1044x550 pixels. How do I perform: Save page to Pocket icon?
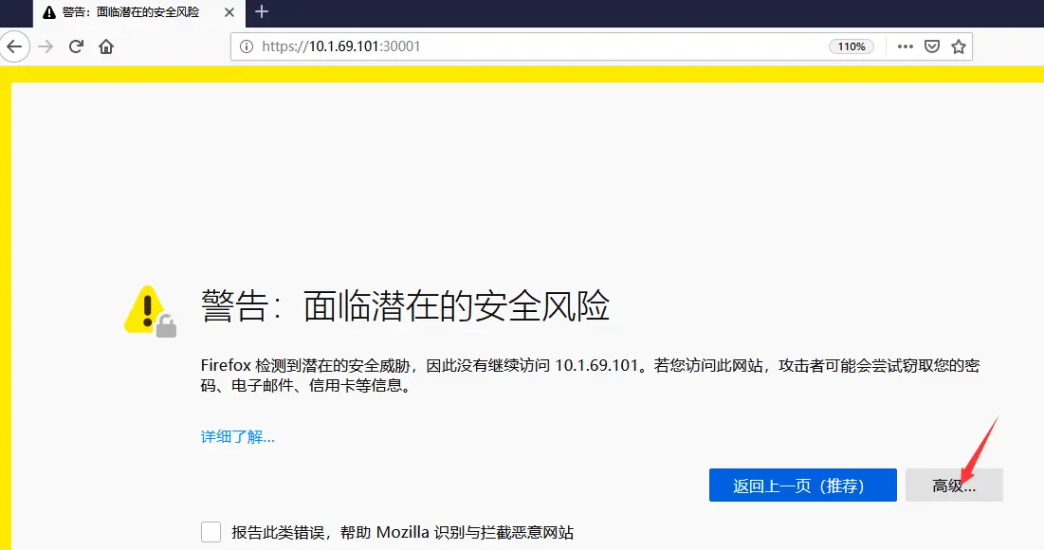[x=932, y=46]
